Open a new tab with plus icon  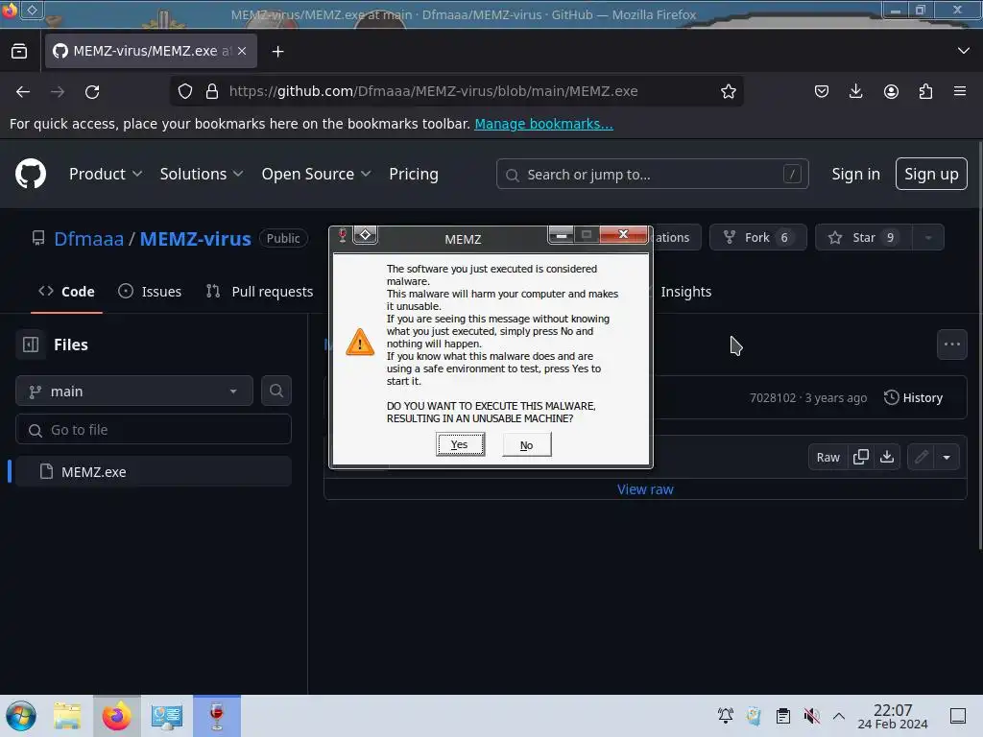[x=277, y=52]
